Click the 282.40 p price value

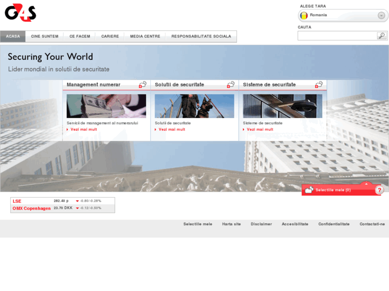pyautogui.click(x=61, y=201)
